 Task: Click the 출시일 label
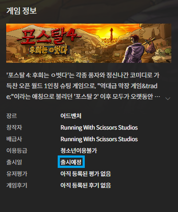[14, 162]
